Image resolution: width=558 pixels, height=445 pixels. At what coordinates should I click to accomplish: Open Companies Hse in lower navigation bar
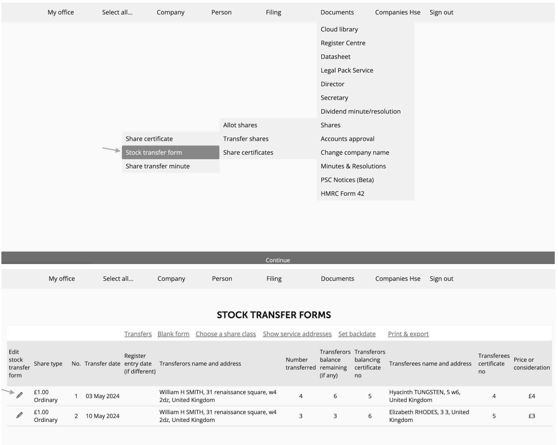point(398,279)
